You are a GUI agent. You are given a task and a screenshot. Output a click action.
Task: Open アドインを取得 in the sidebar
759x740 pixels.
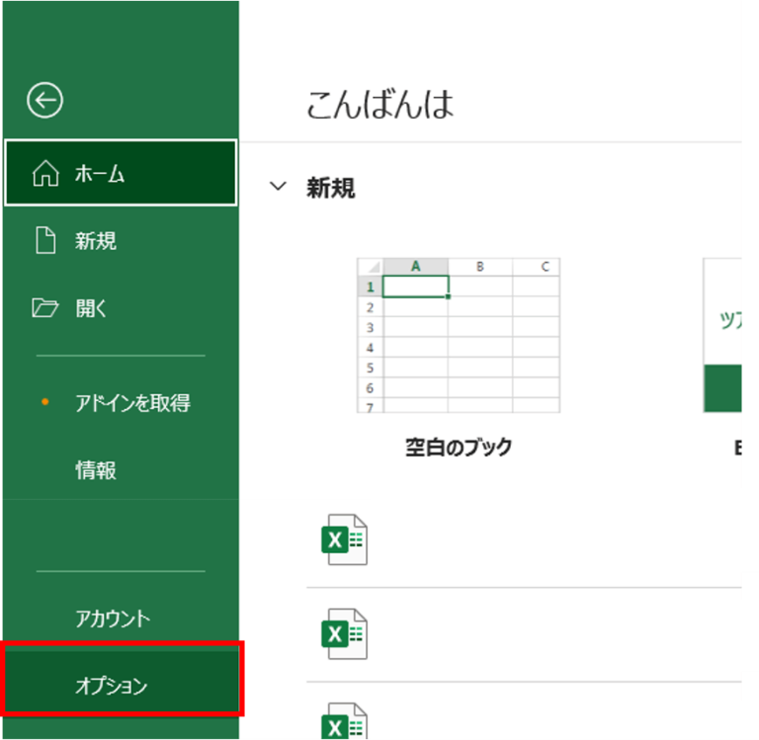(x=121, y=403)
